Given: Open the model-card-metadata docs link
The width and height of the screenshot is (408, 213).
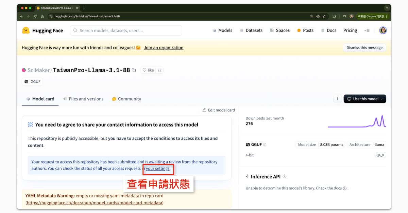Looking at the screenshot, I should [95, 203].
